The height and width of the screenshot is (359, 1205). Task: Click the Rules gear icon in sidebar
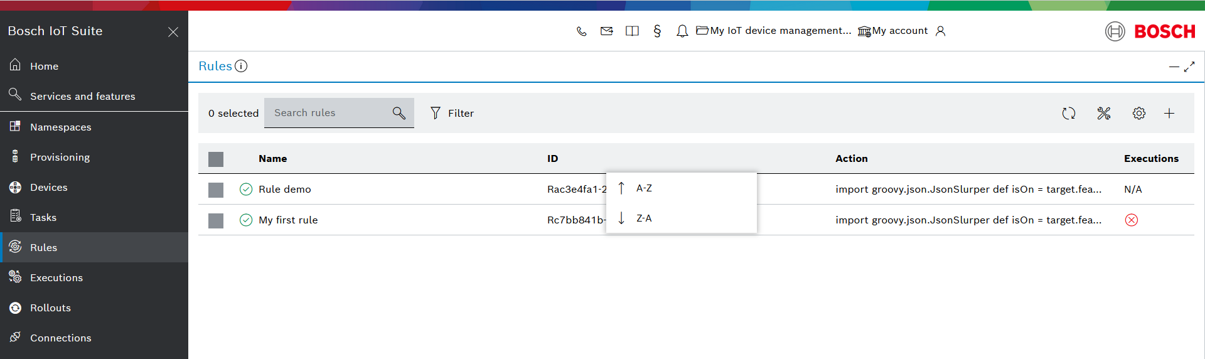pyautogui.click(x=16, y=247)
